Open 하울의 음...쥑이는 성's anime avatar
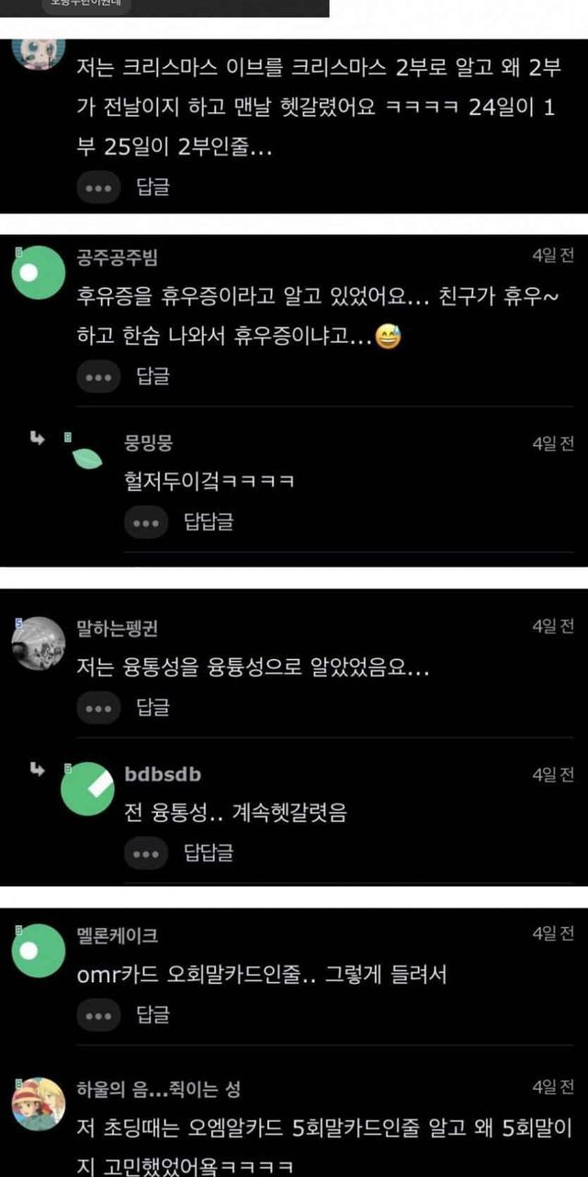Viewport: 588px width, 1177px height. click(39, 1103)
